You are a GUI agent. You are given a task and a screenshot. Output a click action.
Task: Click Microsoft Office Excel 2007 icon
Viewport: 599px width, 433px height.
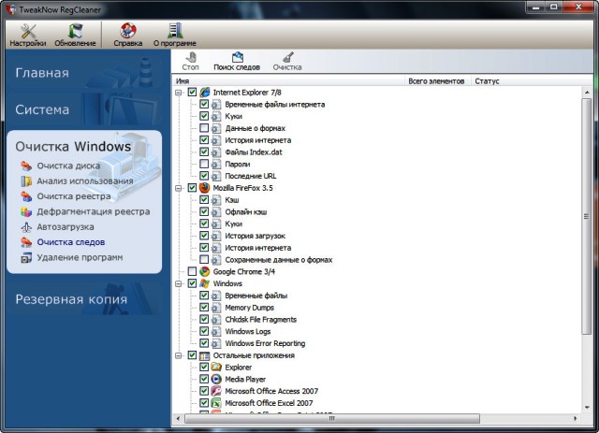pyautogui.click(x=216, y=403)
